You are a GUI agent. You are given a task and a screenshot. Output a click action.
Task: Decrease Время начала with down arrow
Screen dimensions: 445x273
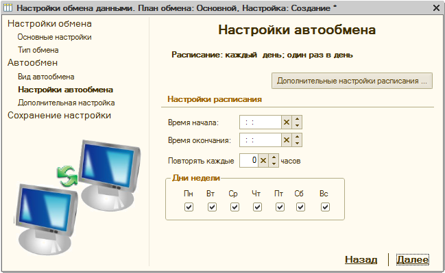point(297,126)
